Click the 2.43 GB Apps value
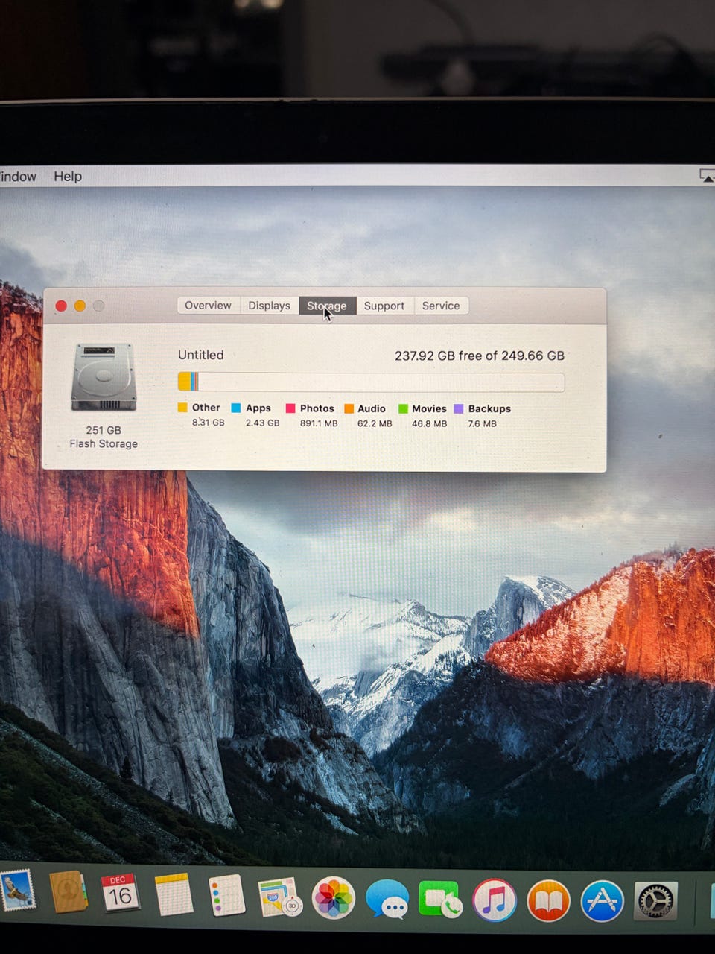Screen dimensions: 715x954 click(262, 423)
